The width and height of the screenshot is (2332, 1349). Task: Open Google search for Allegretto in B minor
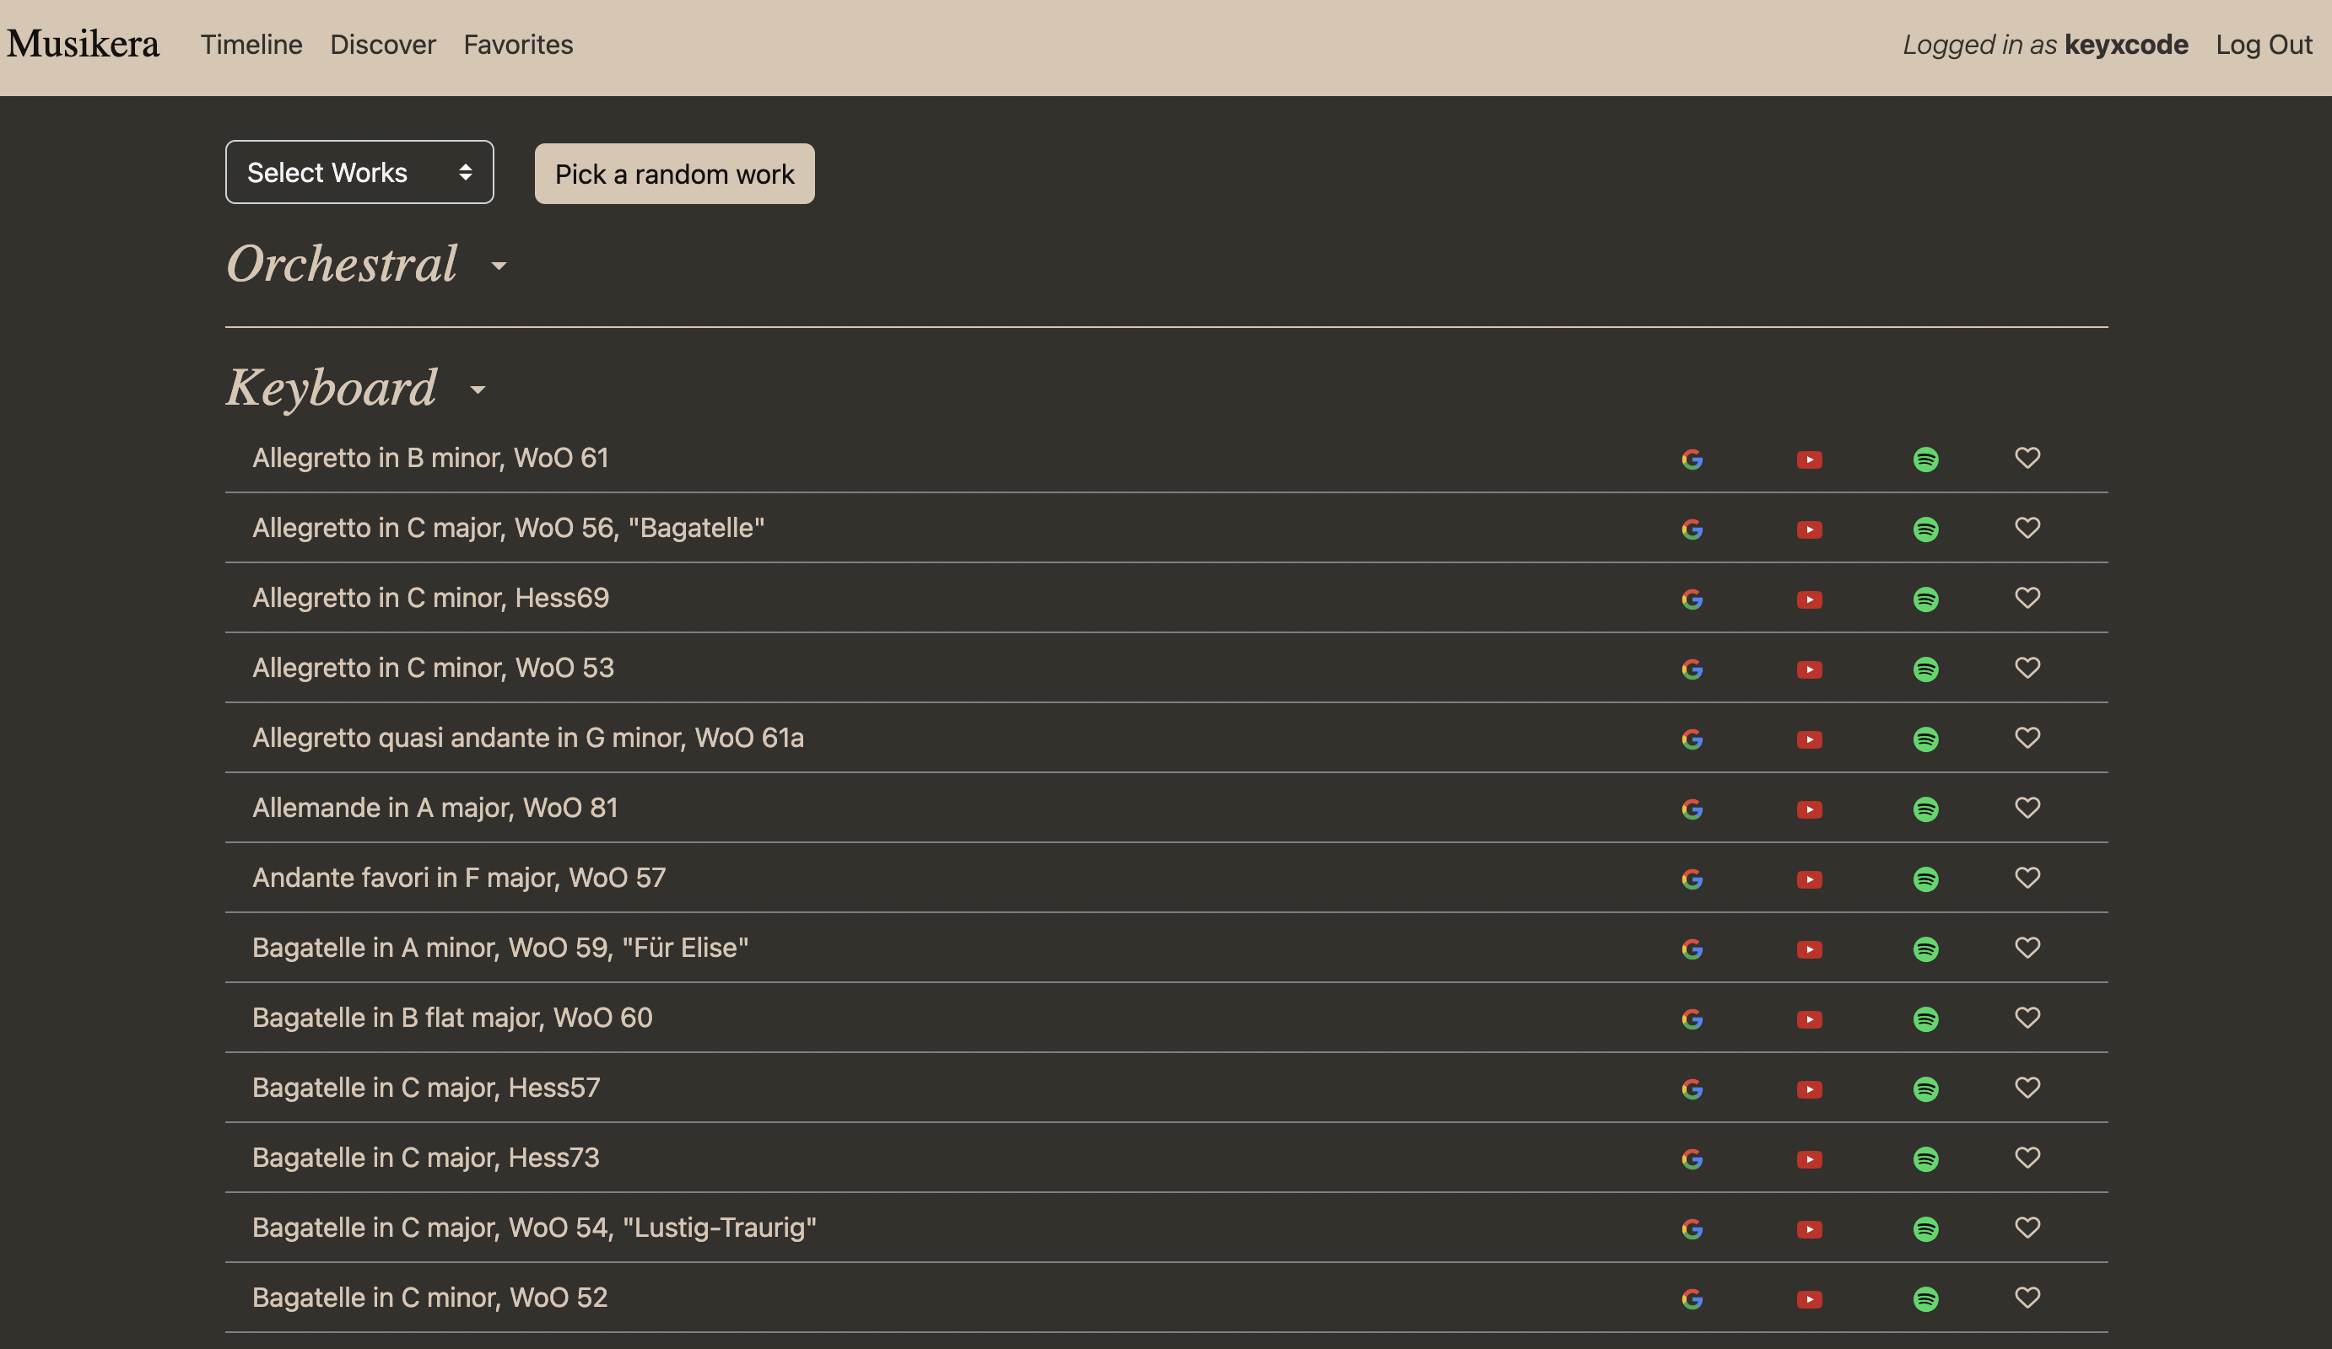pyautogui.click(x=1692, y=460)
